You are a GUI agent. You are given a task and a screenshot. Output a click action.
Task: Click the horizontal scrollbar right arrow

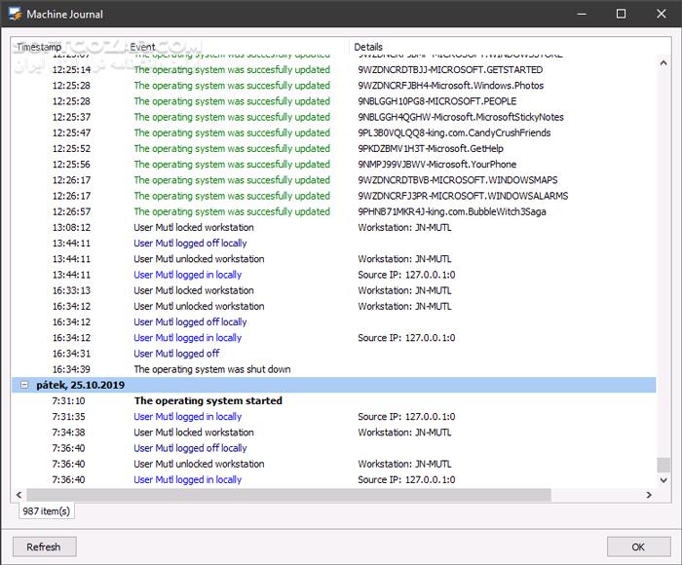649,495
